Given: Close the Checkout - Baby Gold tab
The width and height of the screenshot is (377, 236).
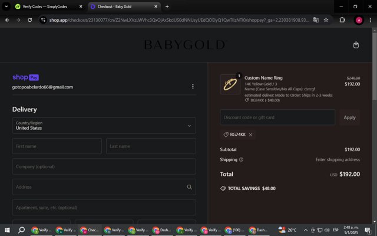Looking at the screenshot, I should click(x=156, y=6).
